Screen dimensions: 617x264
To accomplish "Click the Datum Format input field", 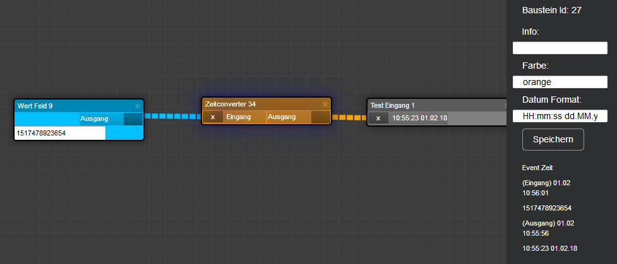I will click(560, 117).
